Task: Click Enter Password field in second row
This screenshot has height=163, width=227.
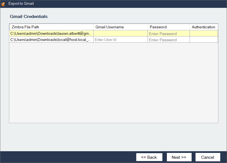Action: point(169,40)
